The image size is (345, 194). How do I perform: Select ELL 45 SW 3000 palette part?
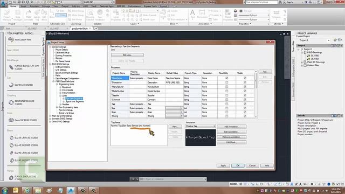pyautogui.click(x=24, y=145)
